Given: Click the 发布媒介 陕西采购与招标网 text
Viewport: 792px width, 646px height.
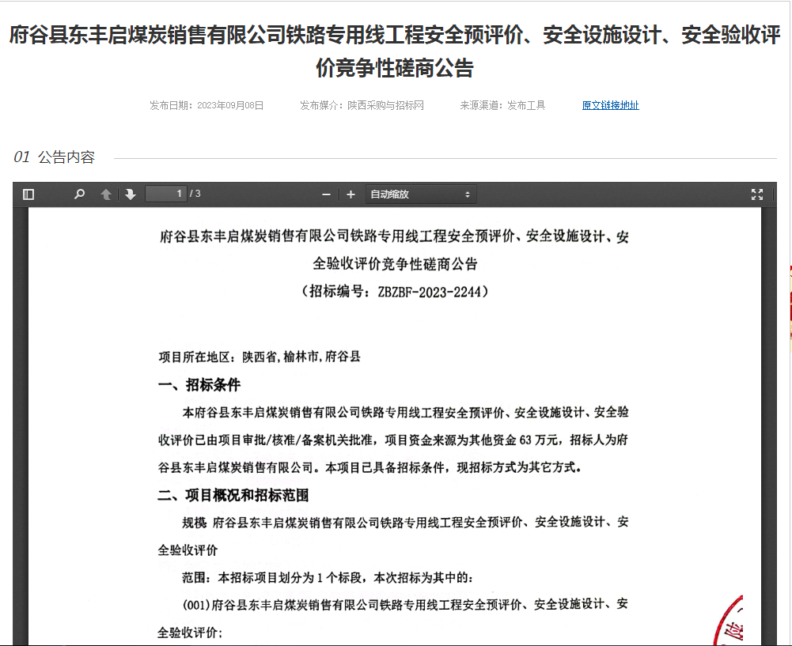Looking at the screenshot, I should pos(362,105).
